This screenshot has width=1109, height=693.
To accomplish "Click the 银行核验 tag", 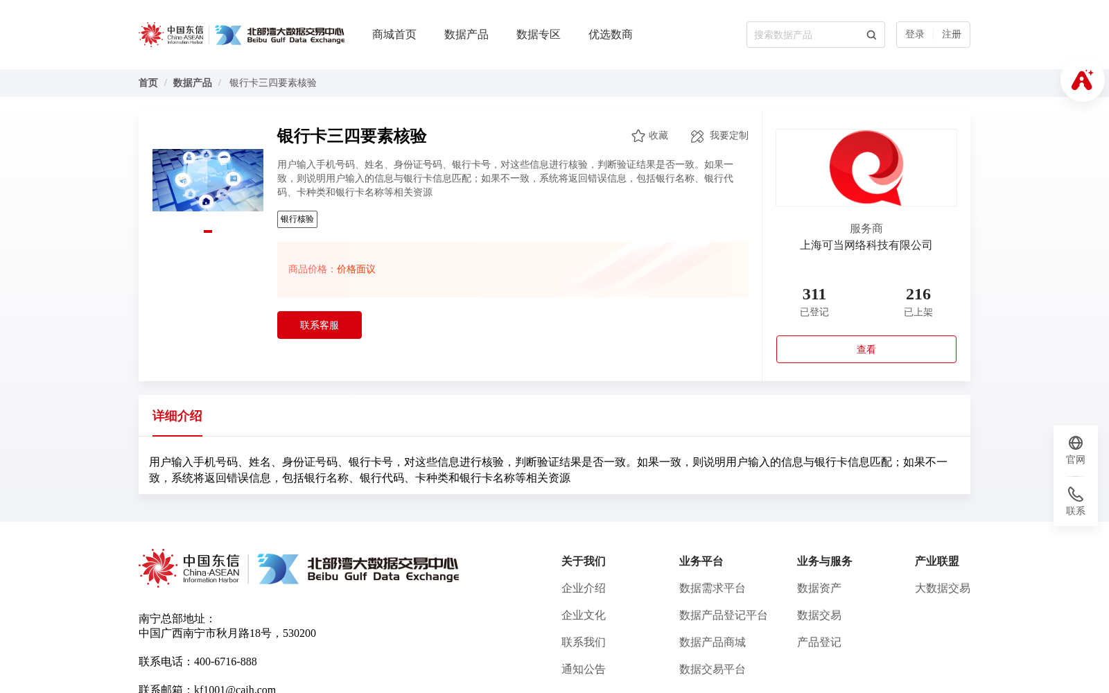I will click(x=297, y=220).
